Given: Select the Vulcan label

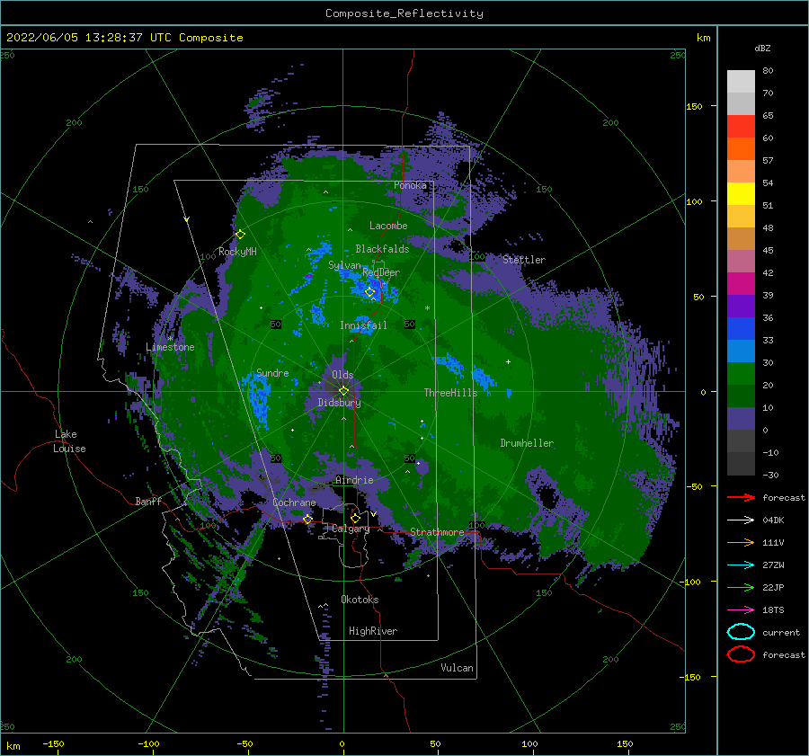Looking at the screenshot, I should click(458, 668).
